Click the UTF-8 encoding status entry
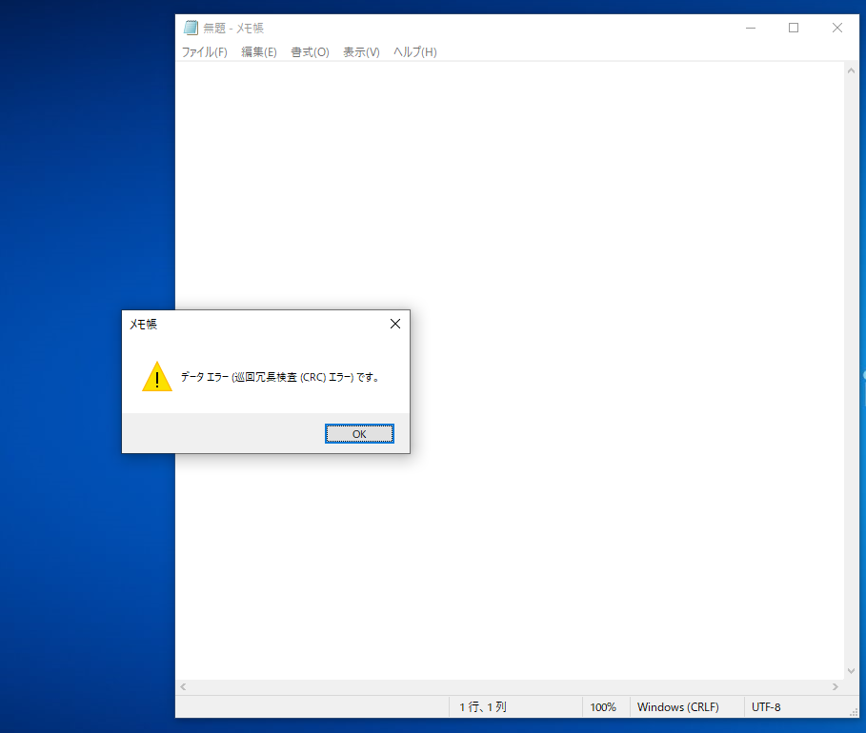 (766, 707)
